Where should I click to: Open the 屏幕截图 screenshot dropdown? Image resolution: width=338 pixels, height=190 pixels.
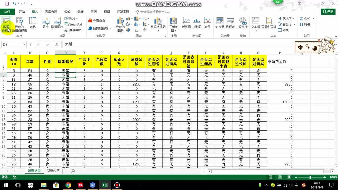(x=74, y=30)
